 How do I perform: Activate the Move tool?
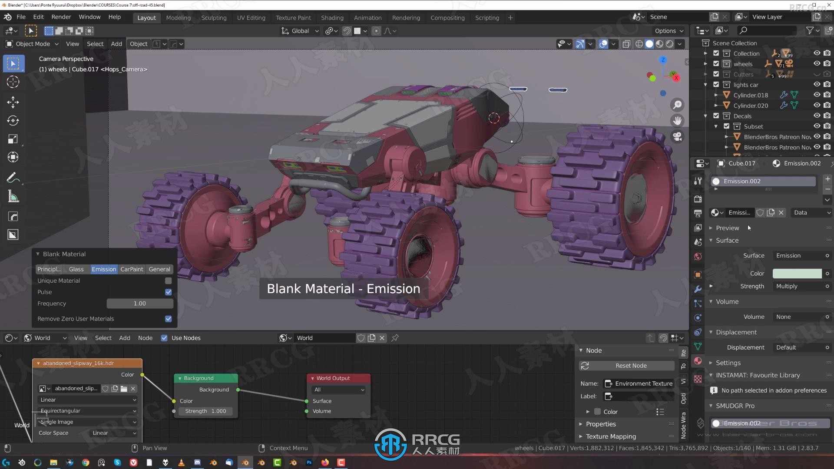pyautogui.click(x=13, y=102)
